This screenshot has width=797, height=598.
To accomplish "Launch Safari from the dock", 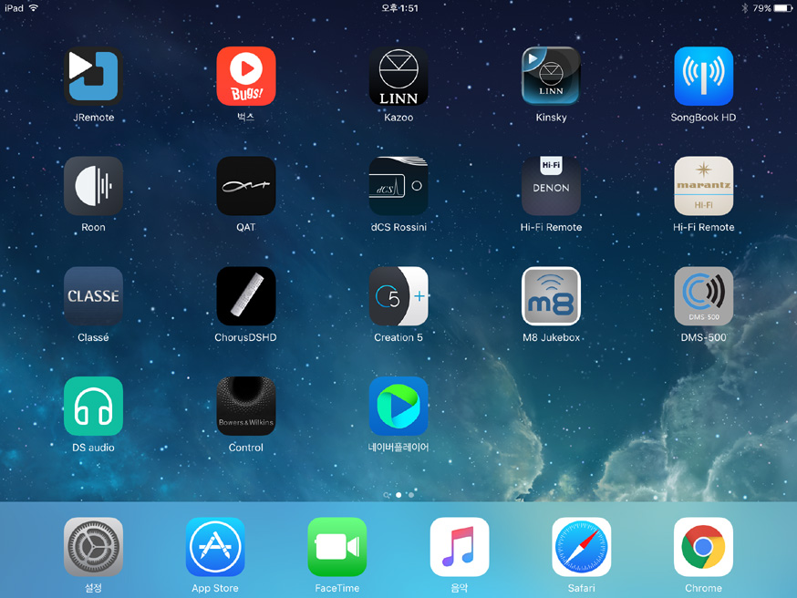I will click(582, 547).
